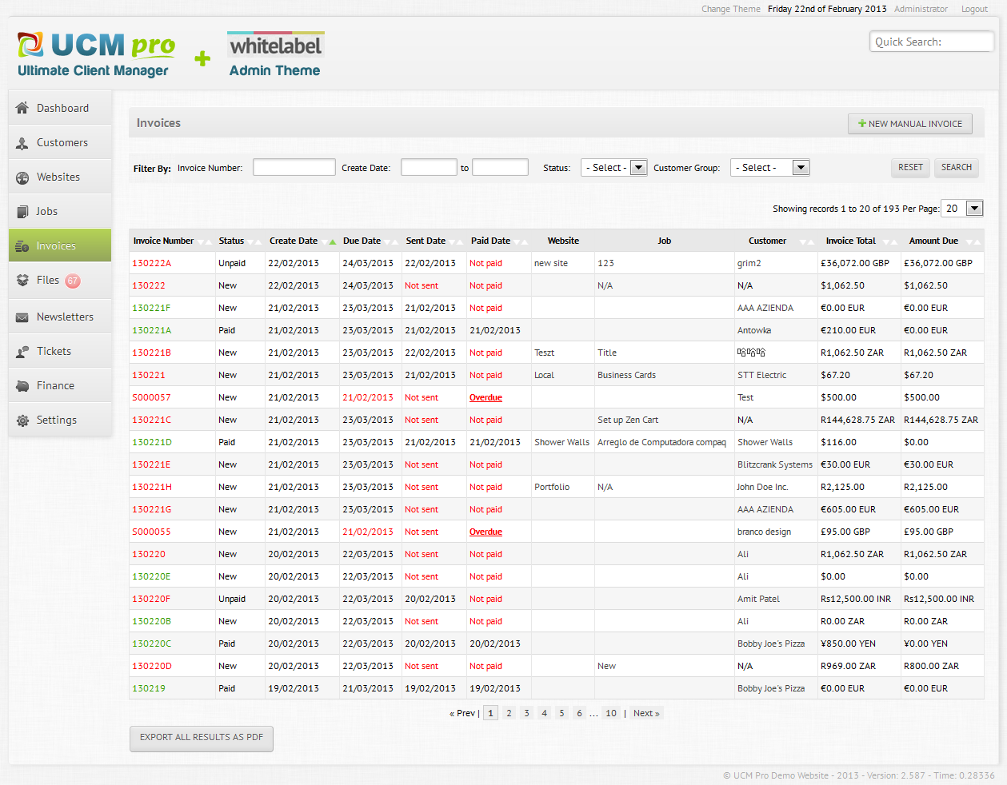This screenshot has height=785, width=1007.
Task: Sort by Invoice Number column header
Action: point(163,241)
